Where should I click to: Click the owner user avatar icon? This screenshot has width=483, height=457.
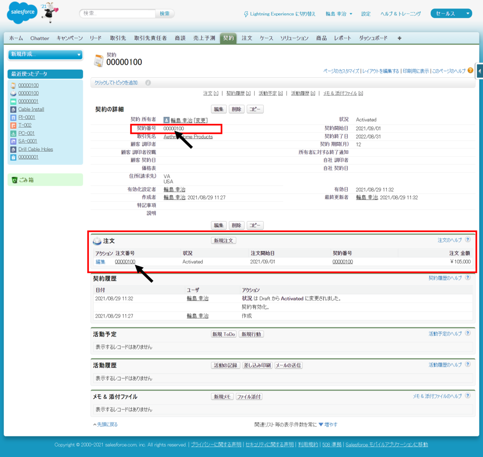(x=166, y=120)
